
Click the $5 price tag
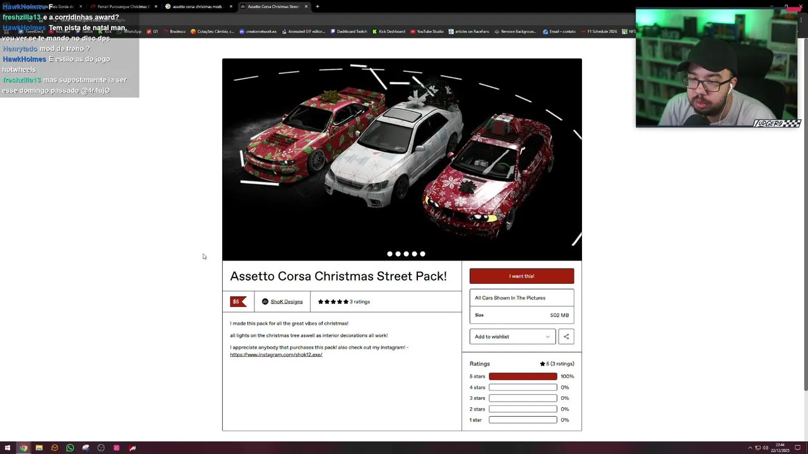(237, 301)
